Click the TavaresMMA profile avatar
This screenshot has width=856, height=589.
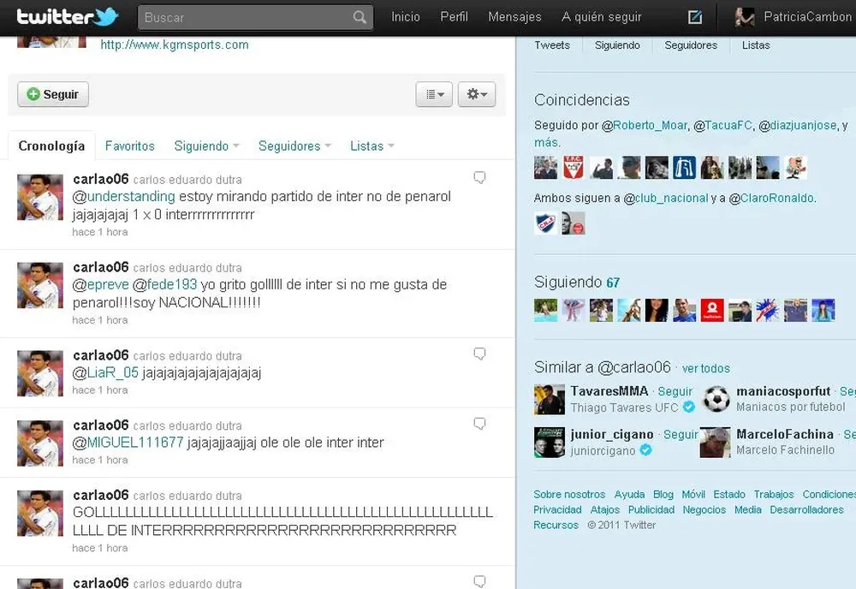(550, 399)
